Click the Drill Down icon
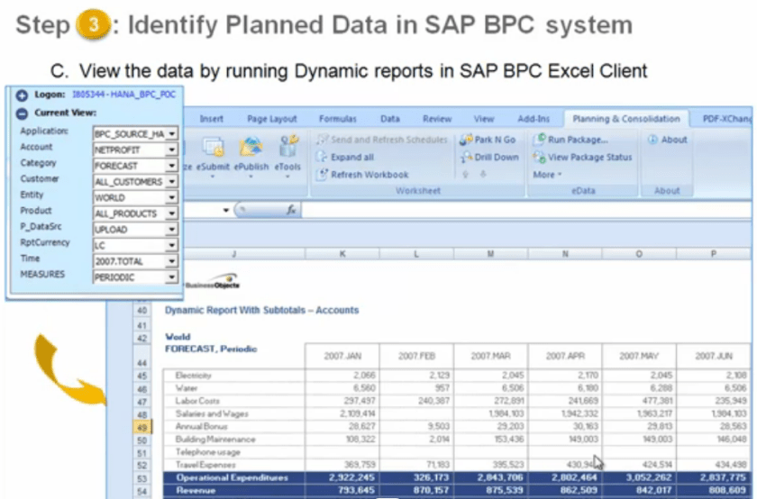757x499 pixels. point(467,158)
